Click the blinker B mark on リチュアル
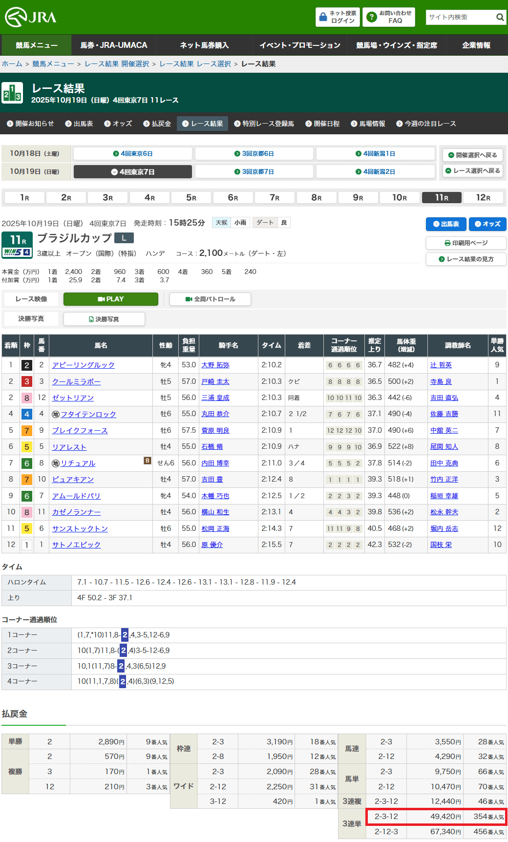The height and width of the screenshot is (842, 508). 147,461
